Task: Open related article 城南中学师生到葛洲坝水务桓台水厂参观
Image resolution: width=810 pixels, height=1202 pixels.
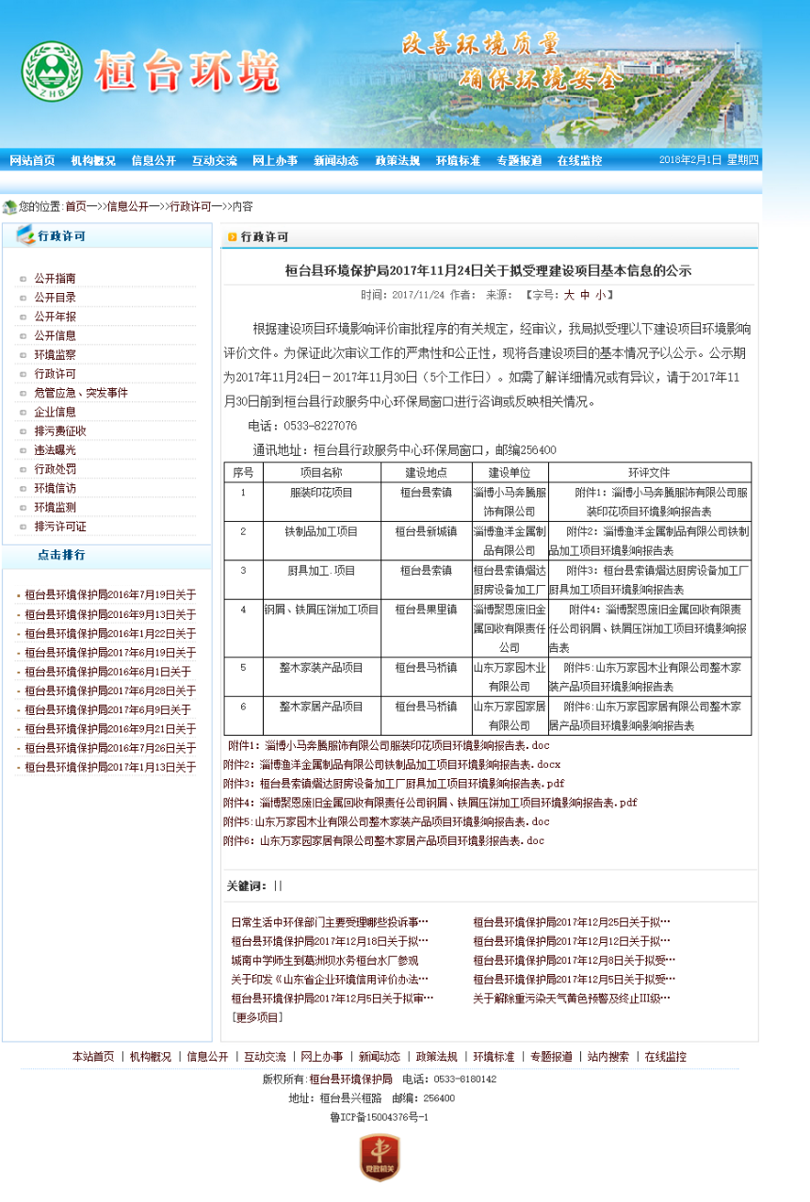Action: click(324, 960)
